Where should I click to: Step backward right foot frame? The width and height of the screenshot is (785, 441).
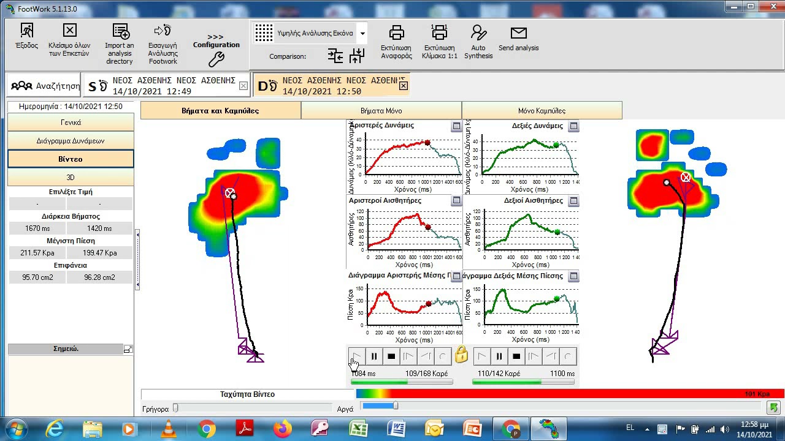(x=551, y=356)
